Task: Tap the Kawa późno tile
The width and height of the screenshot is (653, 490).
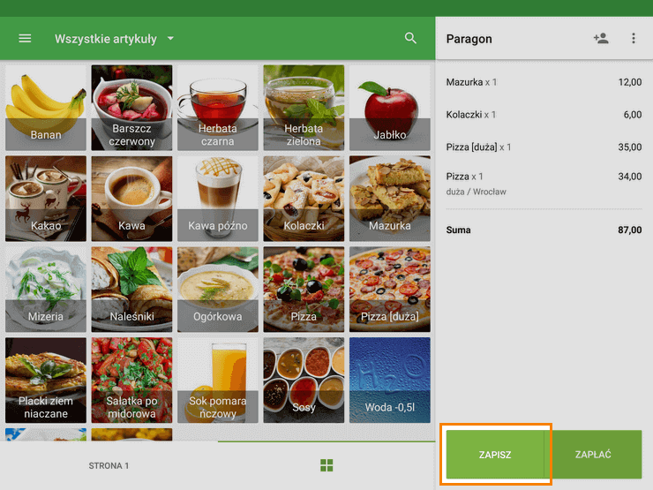Action: point(218,199)
